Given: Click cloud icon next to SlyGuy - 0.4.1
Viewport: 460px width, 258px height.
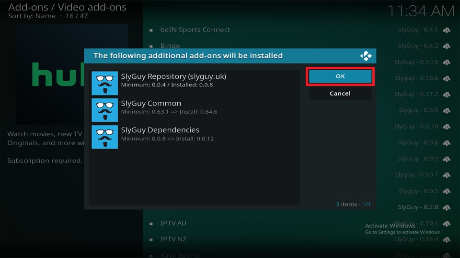Looking at the screenshot, I should coord(447,30).
